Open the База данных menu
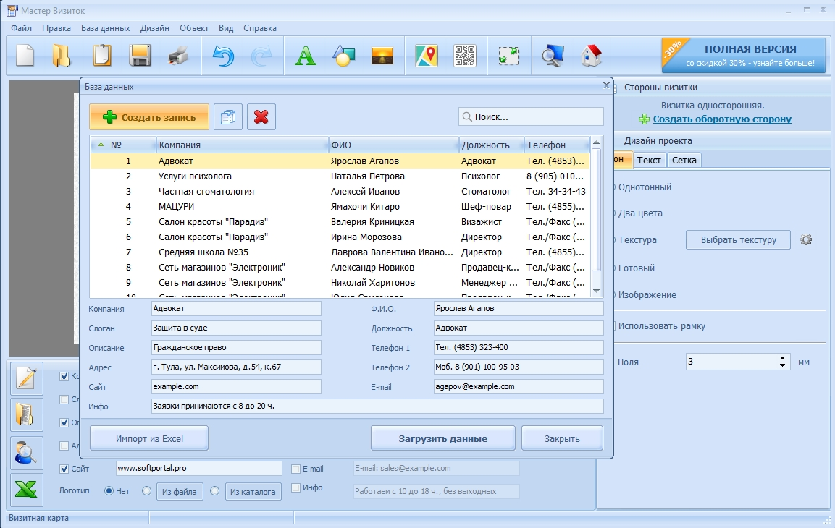Viewport: 835px width, 528px height. [x=105, y=28]
